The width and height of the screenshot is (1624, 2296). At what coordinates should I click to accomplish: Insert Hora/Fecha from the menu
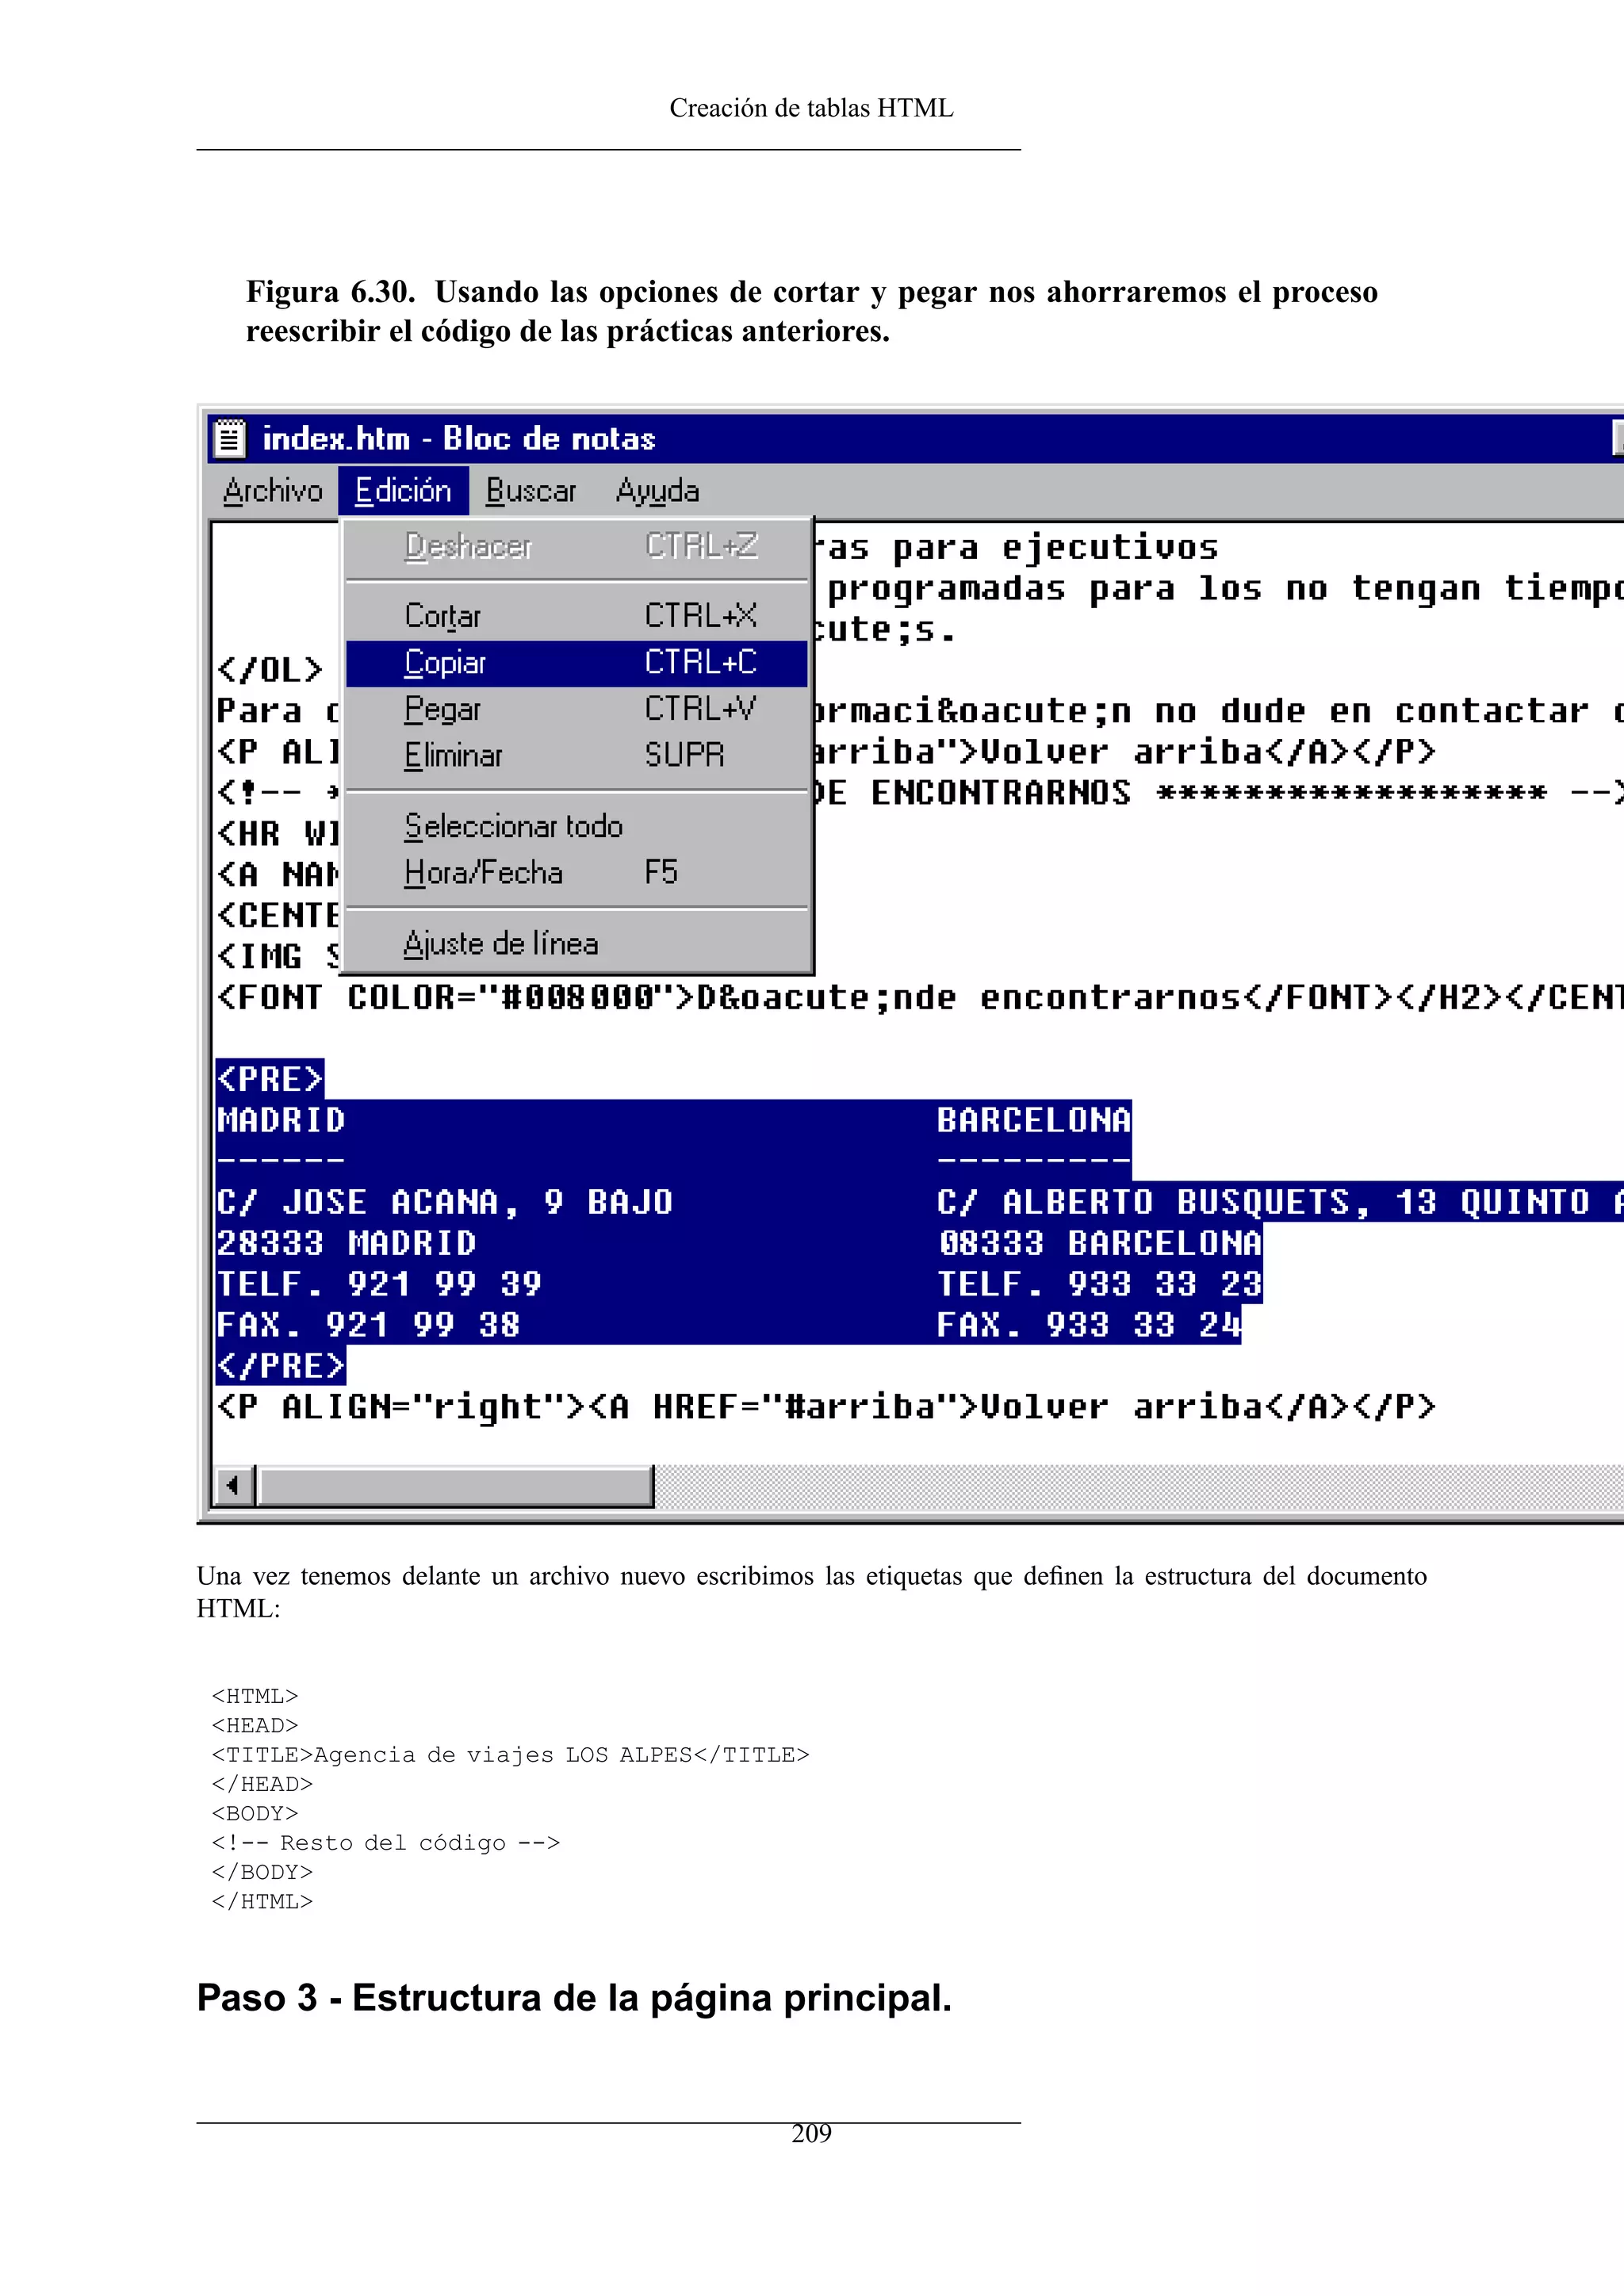[x=576, y=873]
